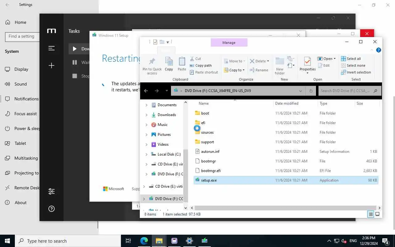Screen dimensions: 395x247
Task: Click the Windows Start button
Action: [7, 241]
